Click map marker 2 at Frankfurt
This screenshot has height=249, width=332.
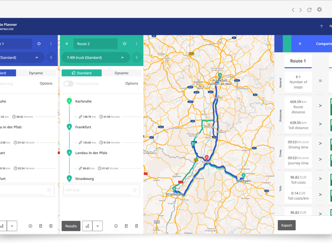tap(220, 75)
